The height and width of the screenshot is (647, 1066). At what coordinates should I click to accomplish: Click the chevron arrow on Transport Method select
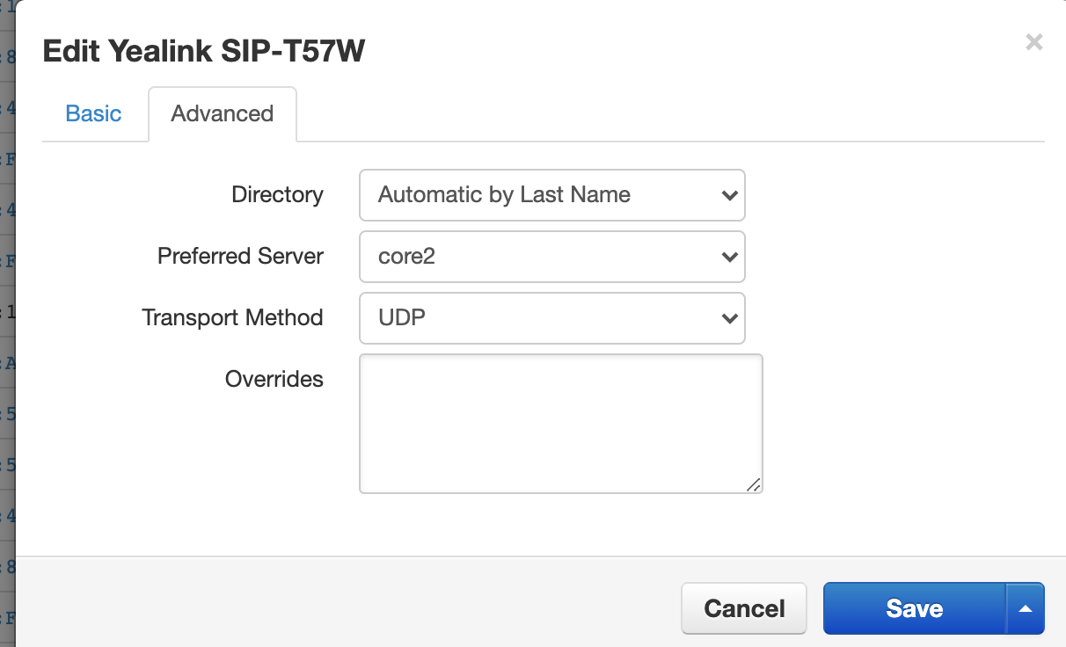click(x=729, y=318)
